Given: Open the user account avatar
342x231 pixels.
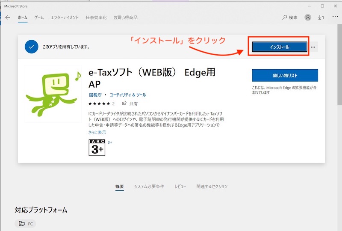Looking at the screenshot, I should click(x=308, y=18).
